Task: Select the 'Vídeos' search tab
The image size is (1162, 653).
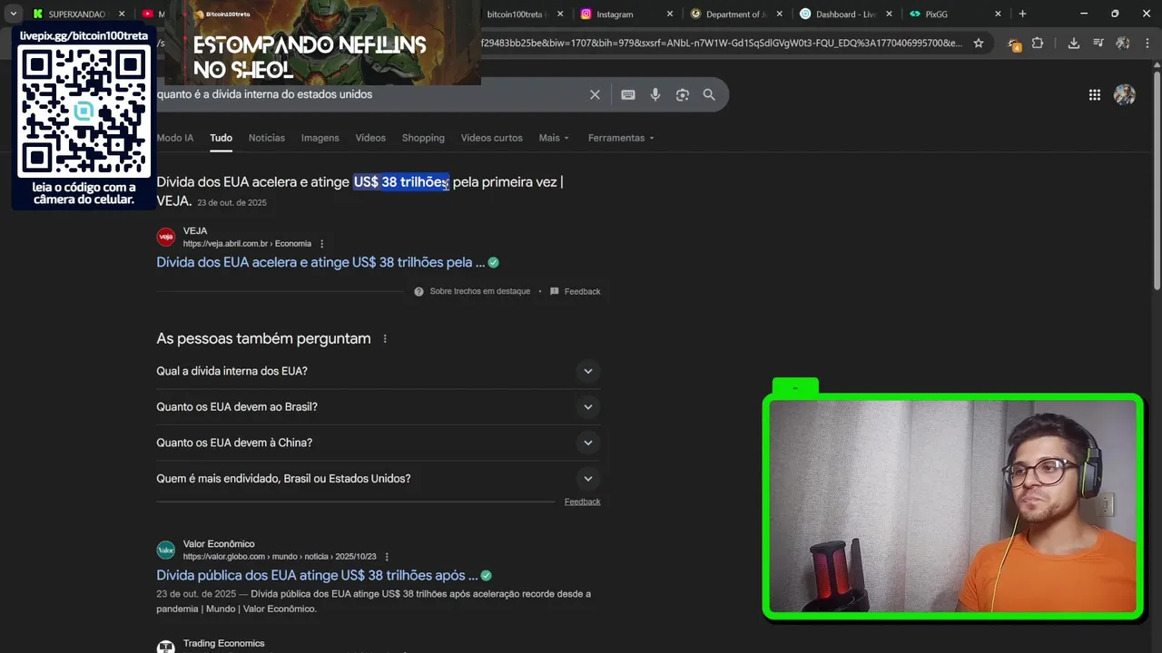Action: 370,138
